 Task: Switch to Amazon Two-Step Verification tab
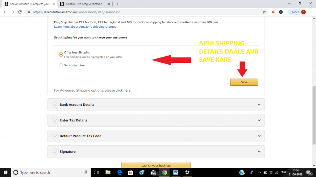(x=84, y=4)
